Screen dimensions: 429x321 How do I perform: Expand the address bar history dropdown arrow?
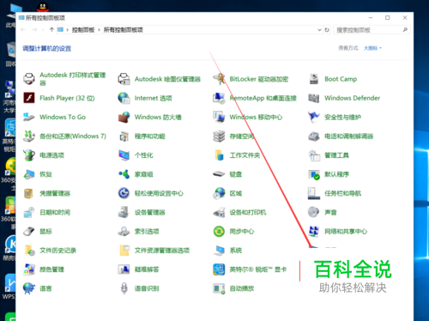point(319,30)
